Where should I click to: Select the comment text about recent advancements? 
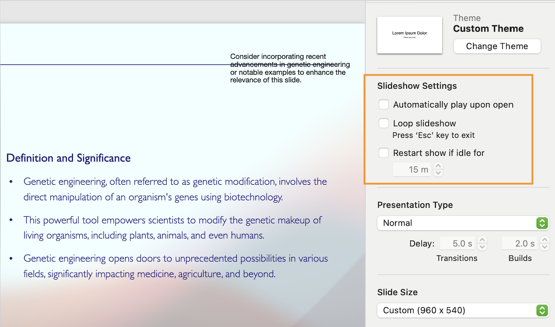click(x=289, y=68)
